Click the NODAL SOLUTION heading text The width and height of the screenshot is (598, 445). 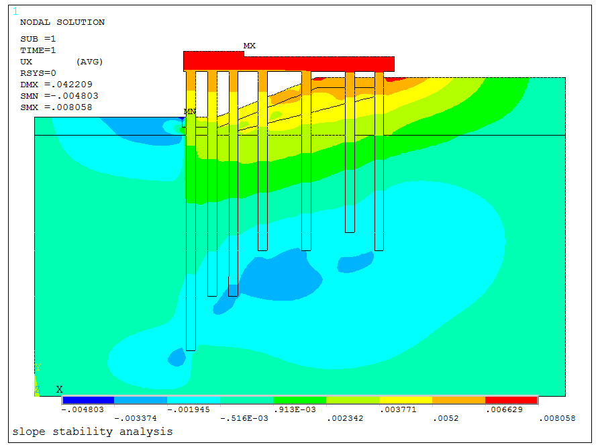pos(62,22)
